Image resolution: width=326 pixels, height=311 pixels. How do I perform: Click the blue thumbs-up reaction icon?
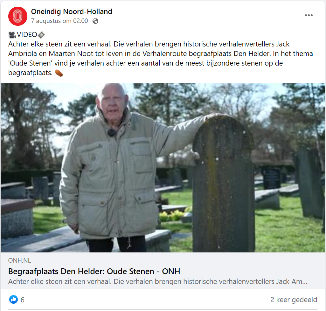[13, 299]
